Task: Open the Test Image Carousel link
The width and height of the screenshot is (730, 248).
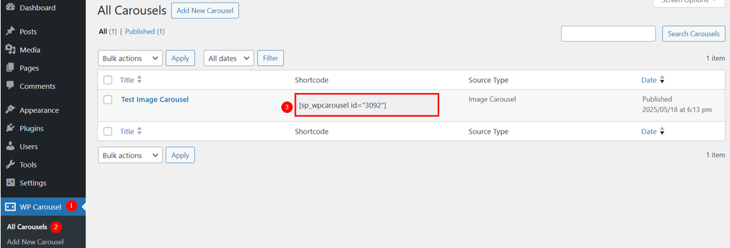Action: 154,99
